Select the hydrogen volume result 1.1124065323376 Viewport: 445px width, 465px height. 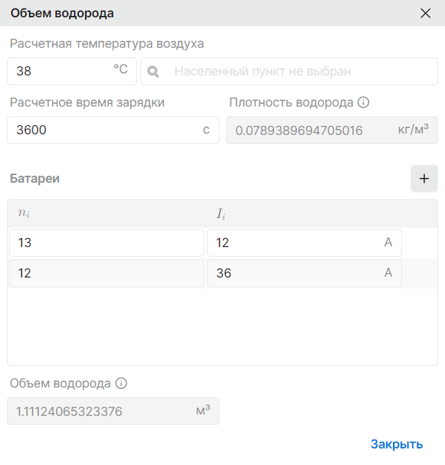point(113,411)
